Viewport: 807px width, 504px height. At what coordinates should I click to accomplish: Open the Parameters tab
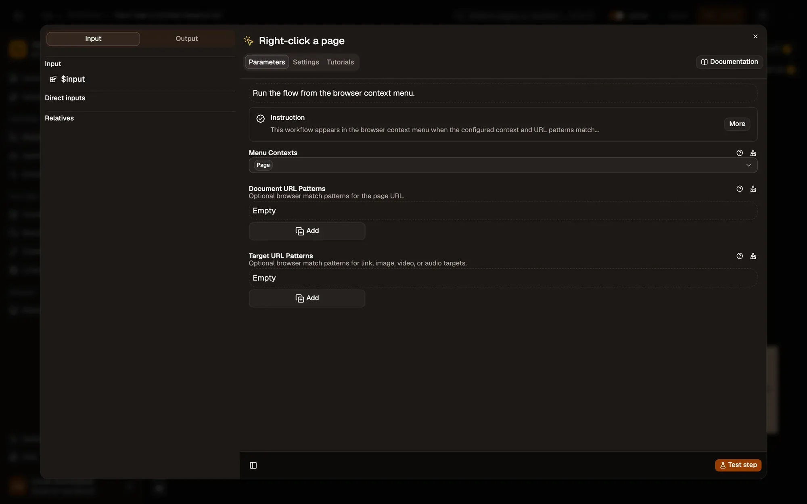(267, 62)
